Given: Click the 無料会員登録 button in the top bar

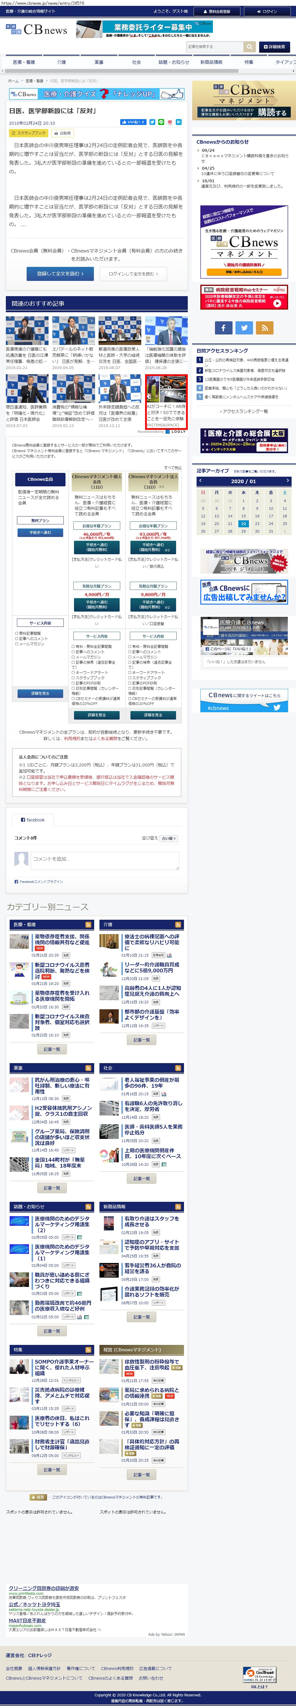Looking at the screenshot, I should 217,11.
